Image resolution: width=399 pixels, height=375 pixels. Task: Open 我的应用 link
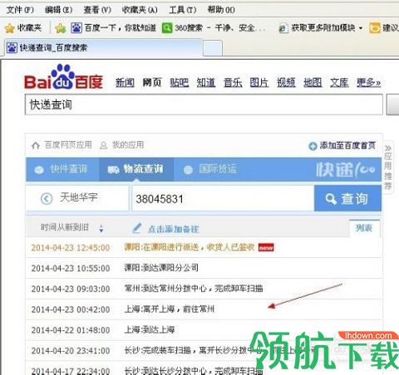point(128,145)
